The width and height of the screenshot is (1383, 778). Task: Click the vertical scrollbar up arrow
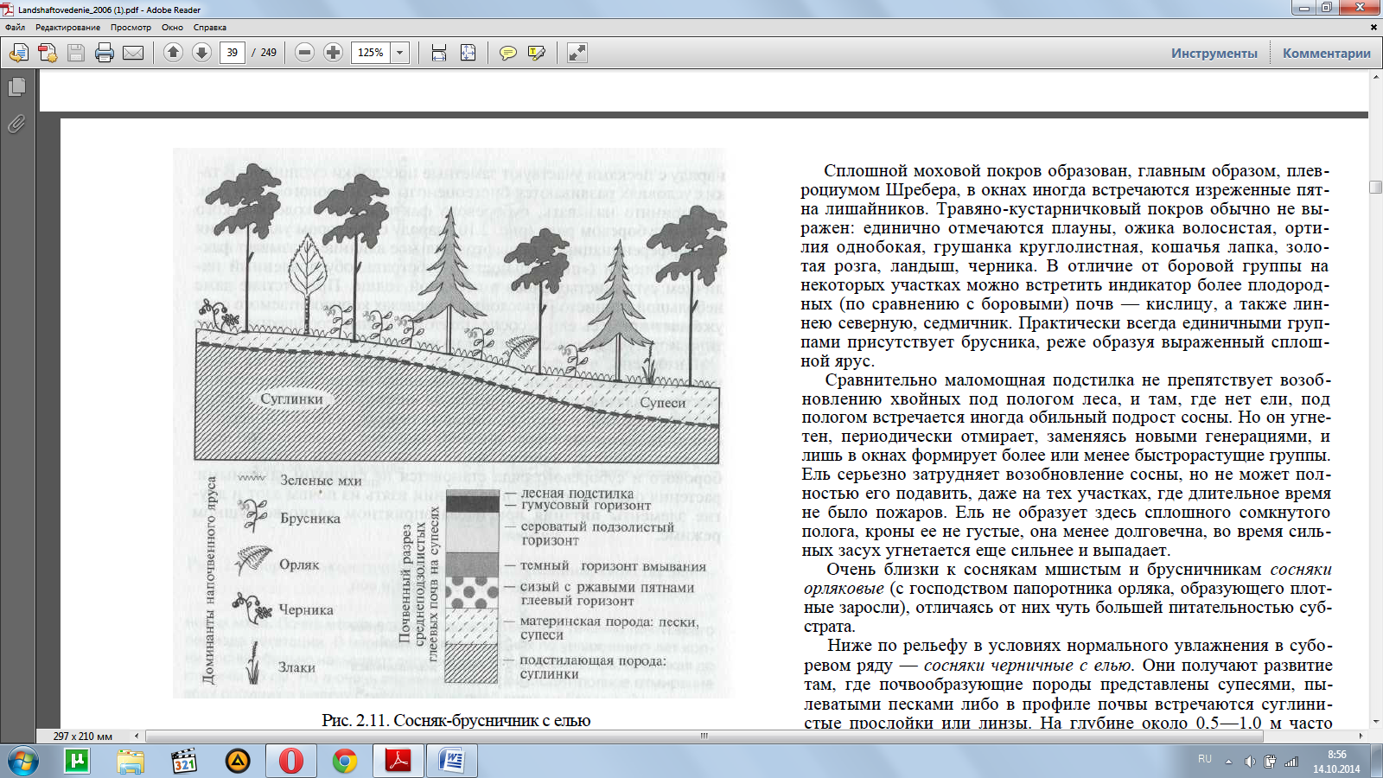click(x=1375, y=77)
